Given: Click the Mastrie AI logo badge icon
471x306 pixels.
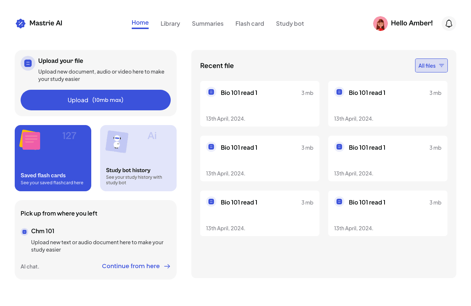Looking at the screenshot, I should tap(21, 24).
